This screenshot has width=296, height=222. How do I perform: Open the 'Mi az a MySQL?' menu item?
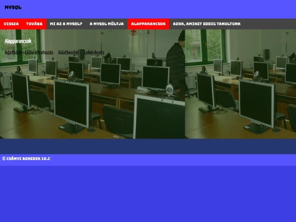coord(66,24)
